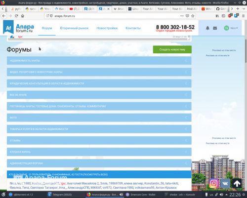Screen dimensions: 247x198
Task: Open the Konsole window from taskbar
Action: tap(182, 195)
